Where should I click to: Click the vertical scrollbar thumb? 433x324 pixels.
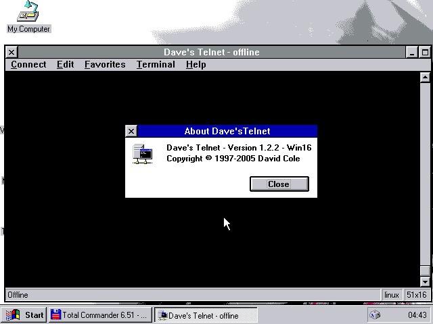coord(425,271)
